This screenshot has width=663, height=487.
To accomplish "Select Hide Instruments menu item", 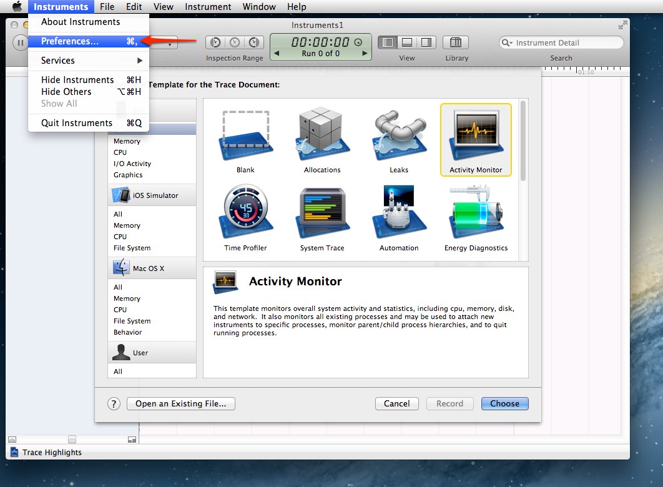I will click(89, 80).
